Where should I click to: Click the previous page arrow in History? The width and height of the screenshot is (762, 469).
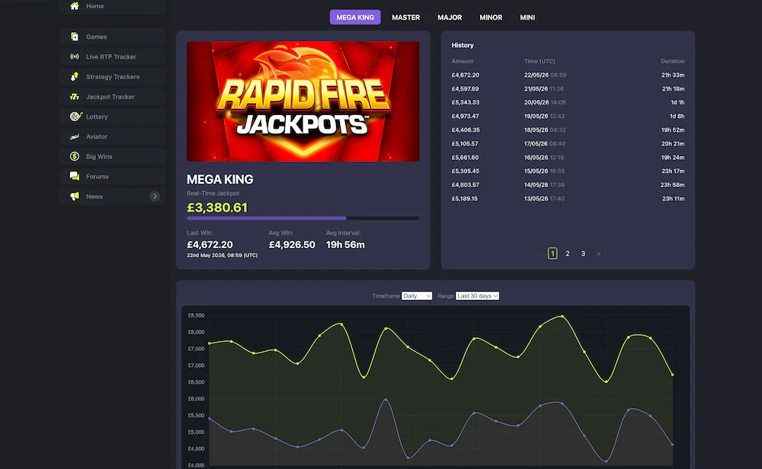tap(537, 254)
